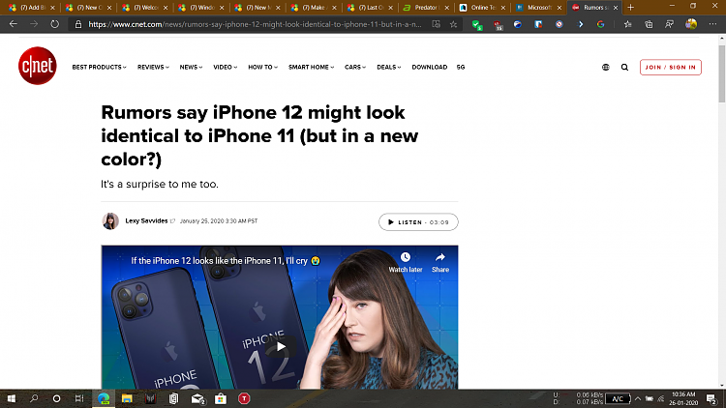Open browser settings and more menu
The width and height of the screenshot is (726, 408).
coord(712,24)
